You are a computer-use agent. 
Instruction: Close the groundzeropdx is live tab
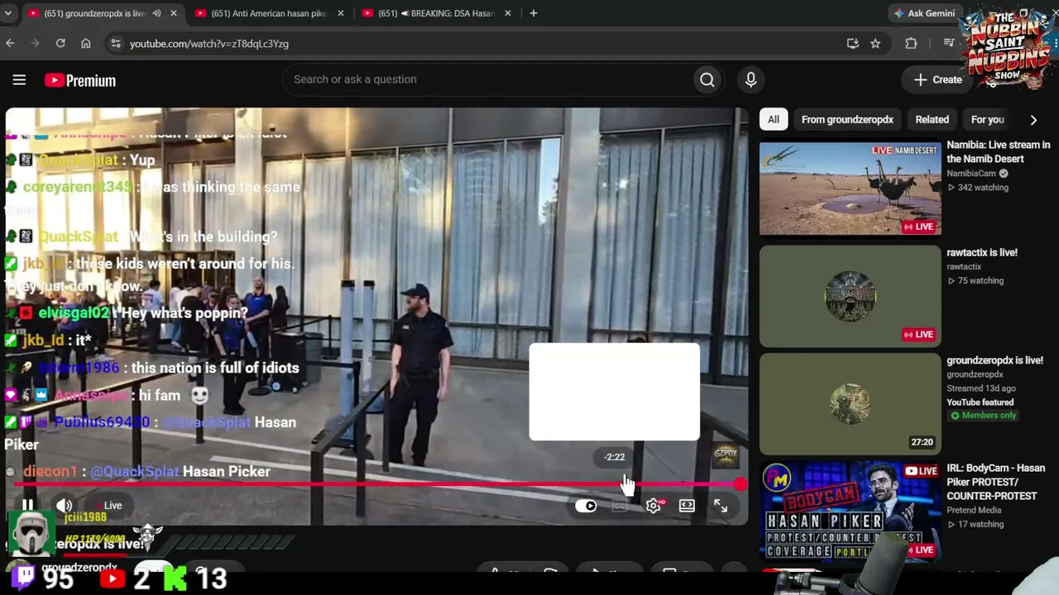pos(174,13)
